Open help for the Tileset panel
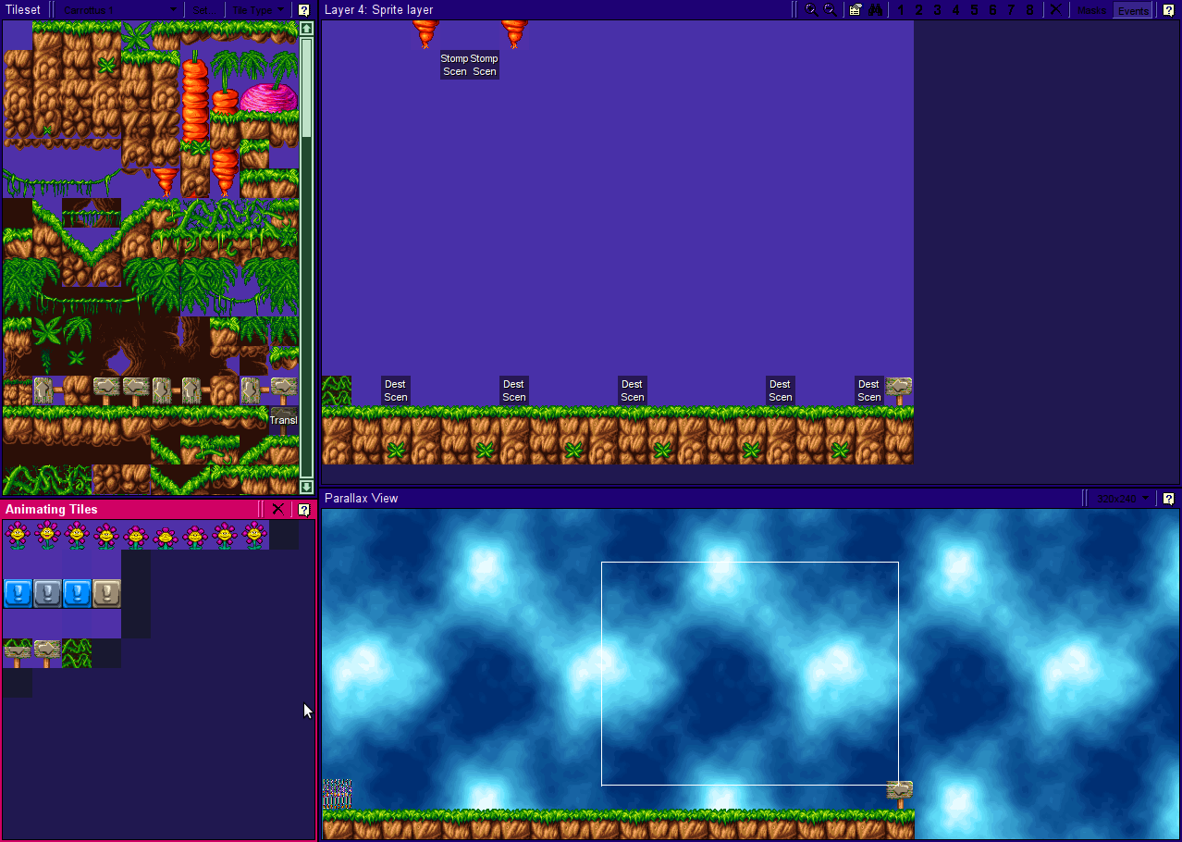The image size is (1182, 842). click(x=303, y=10)
